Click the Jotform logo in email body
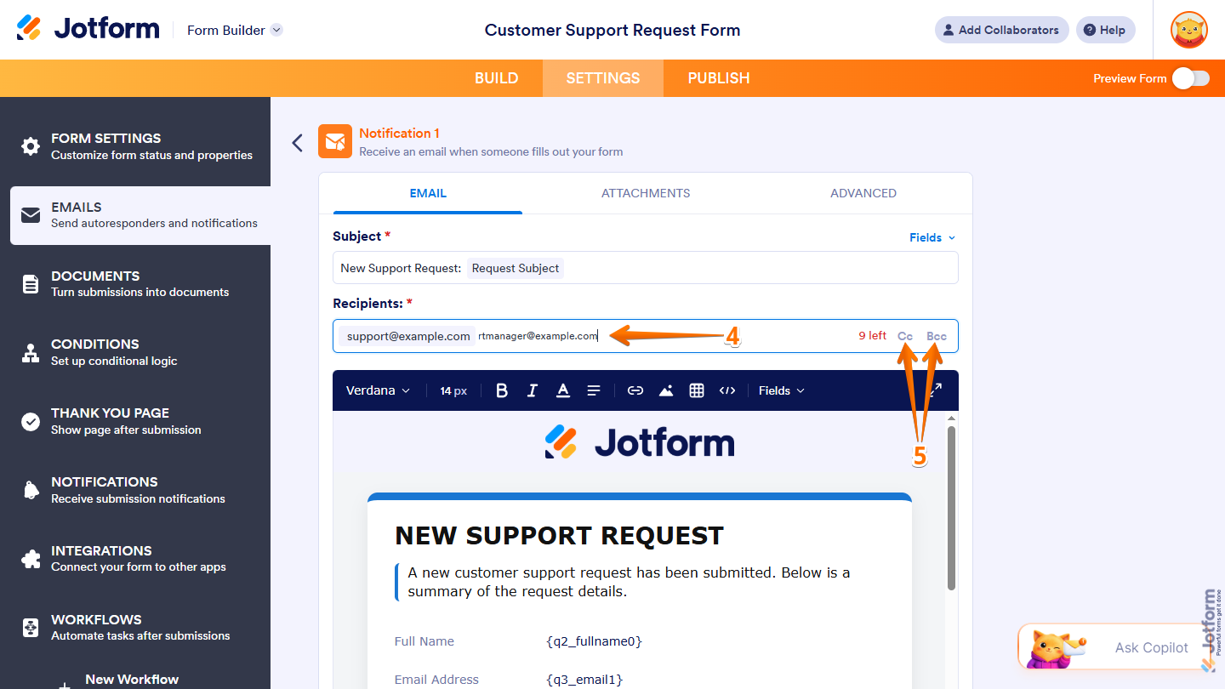This screenshot has height=689, width=1225. tap(639, 442)
